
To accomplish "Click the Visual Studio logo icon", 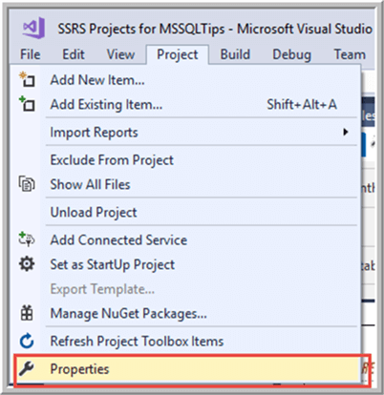I will pyautogui.click(x=33, y=28).
